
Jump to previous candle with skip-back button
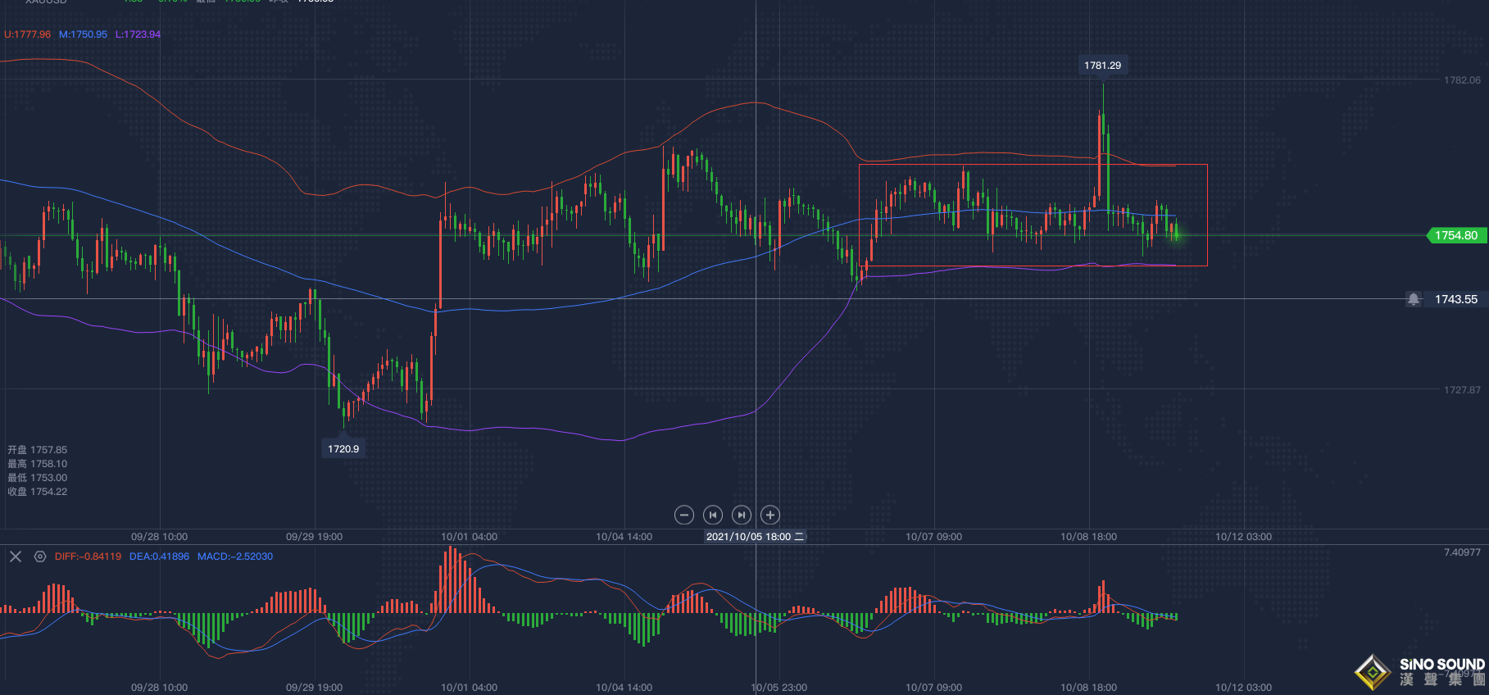click(x=713, y=515)
